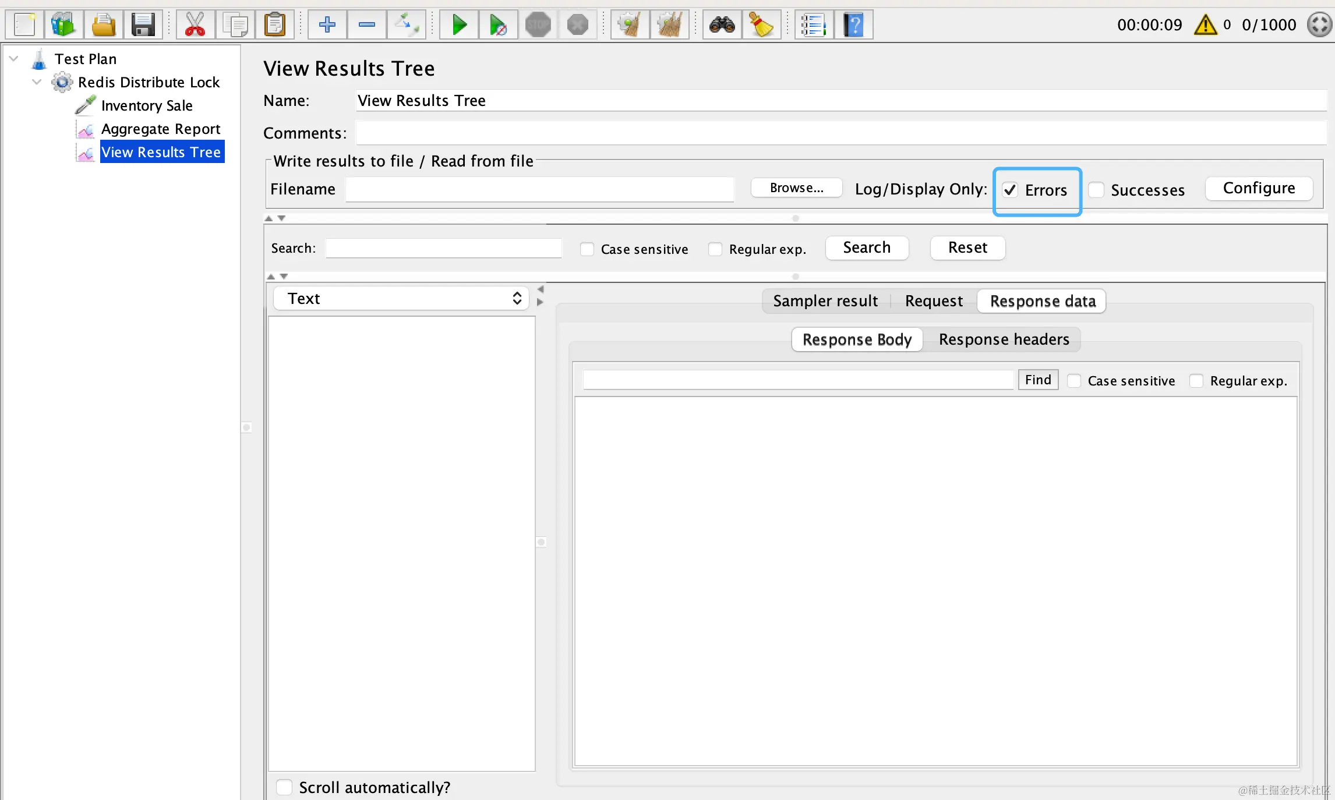The image size is (1335, 800).
Task: Expand search panel with down arrow
Action: coord(284,277)
